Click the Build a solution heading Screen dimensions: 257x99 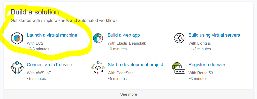coord(35,12)
